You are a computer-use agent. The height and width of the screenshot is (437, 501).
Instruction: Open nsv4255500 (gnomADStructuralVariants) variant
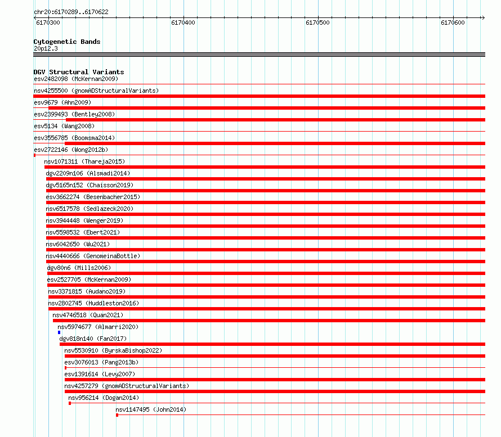point(96,91)
